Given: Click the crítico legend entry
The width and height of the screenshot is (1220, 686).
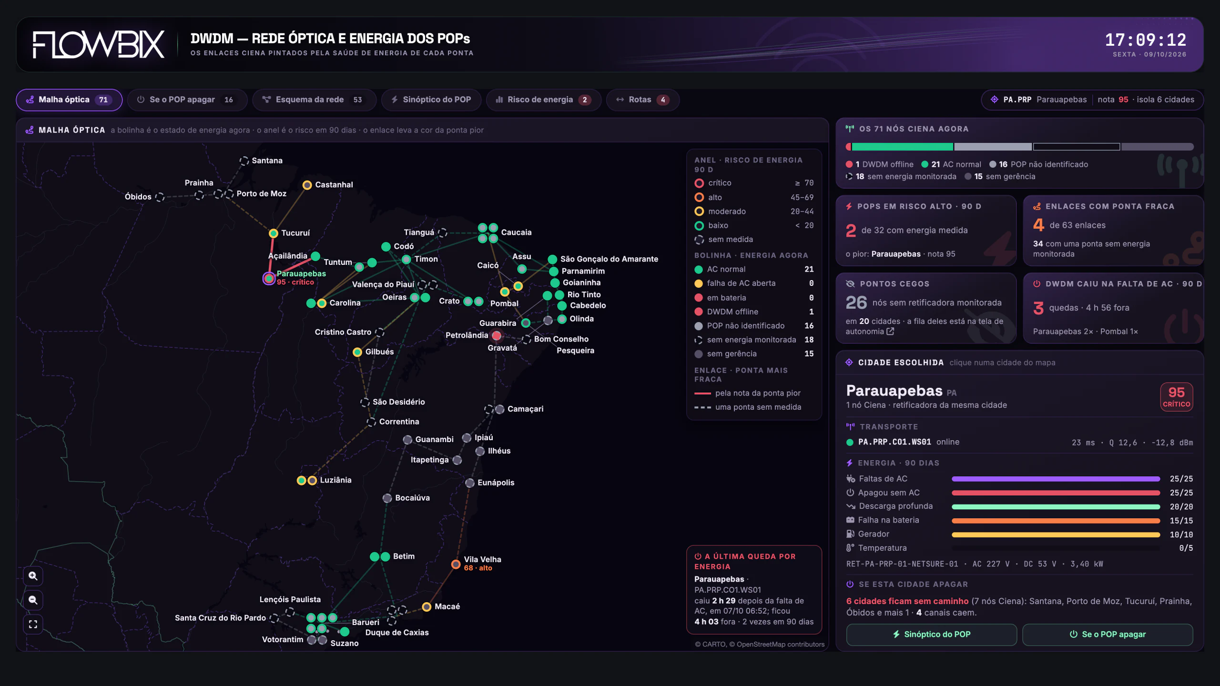Looking at the screenshot, I should [754, 183].
